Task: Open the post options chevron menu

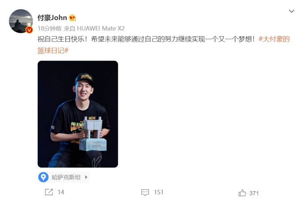Action: coord(291,11)
